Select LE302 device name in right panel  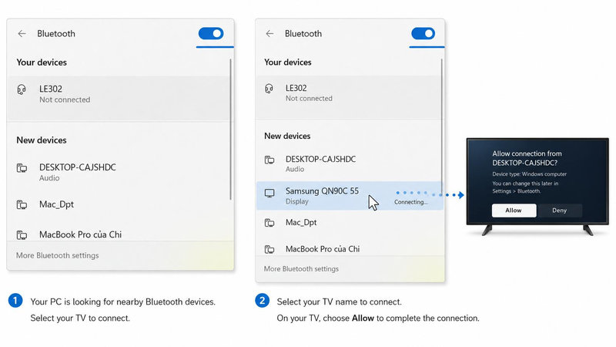296,88
